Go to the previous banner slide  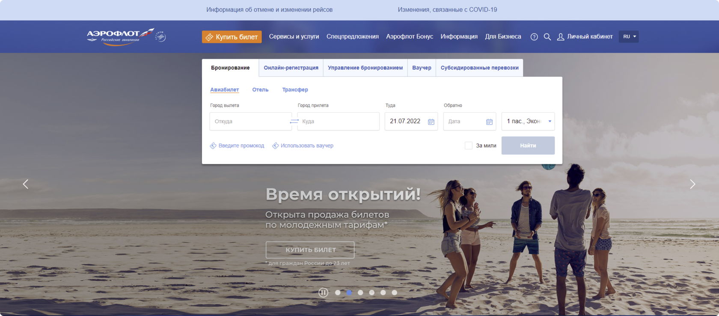click(26, 184)
